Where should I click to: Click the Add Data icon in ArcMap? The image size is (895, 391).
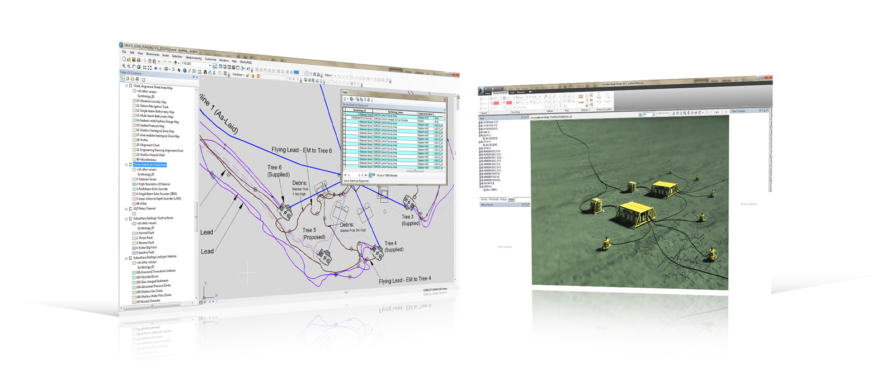[175, 63]
